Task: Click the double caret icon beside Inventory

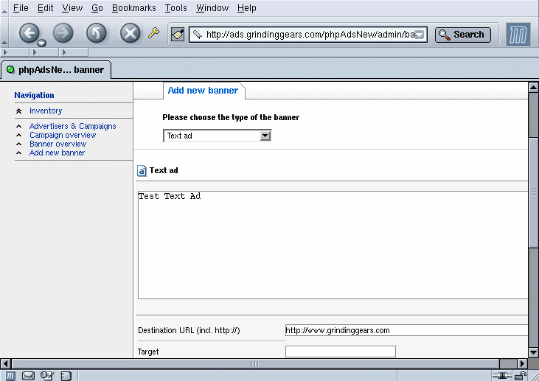Action: click(19, 111)
